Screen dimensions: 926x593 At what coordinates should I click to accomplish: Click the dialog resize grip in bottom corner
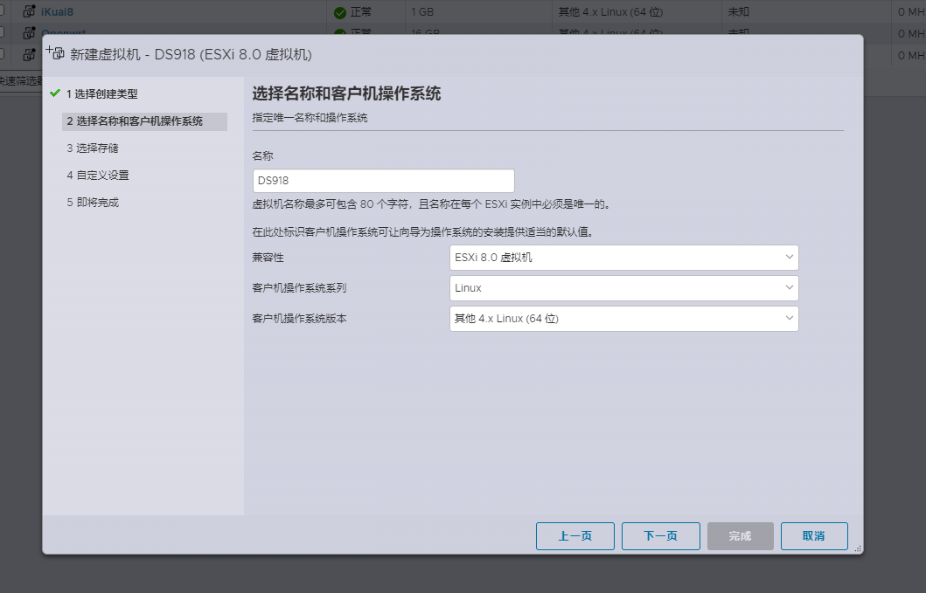(857, 548)
